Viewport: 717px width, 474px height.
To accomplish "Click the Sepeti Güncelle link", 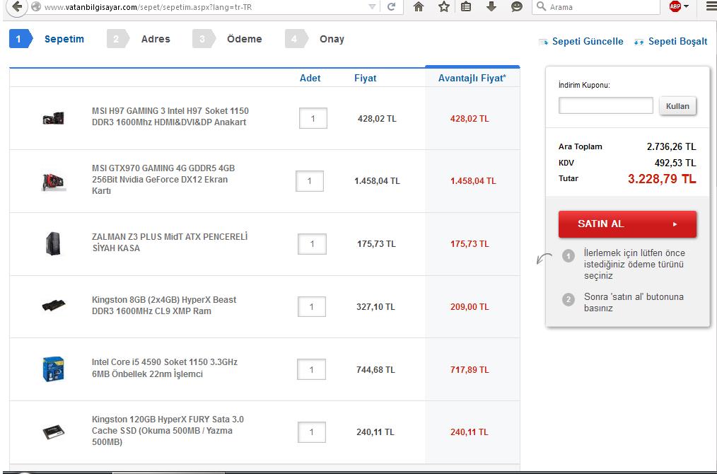I will coord(587,42).
